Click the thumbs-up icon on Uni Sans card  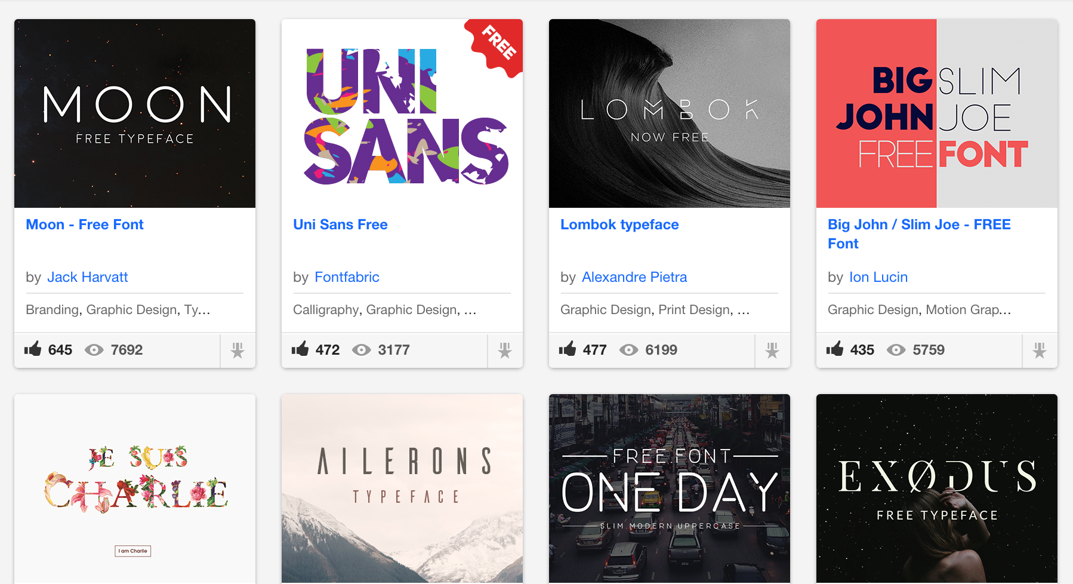300,349
